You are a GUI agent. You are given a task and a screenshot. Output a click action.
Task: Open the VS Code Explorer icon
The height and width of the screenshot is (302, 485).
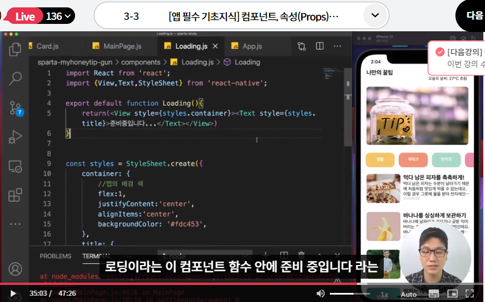pos(15,49)
